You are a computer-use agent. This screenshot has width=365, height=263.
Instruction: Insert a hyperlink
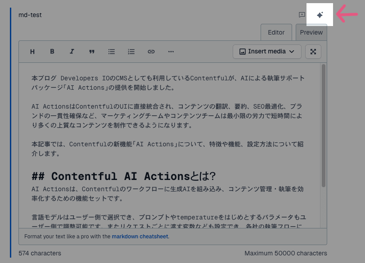point(151,52)
